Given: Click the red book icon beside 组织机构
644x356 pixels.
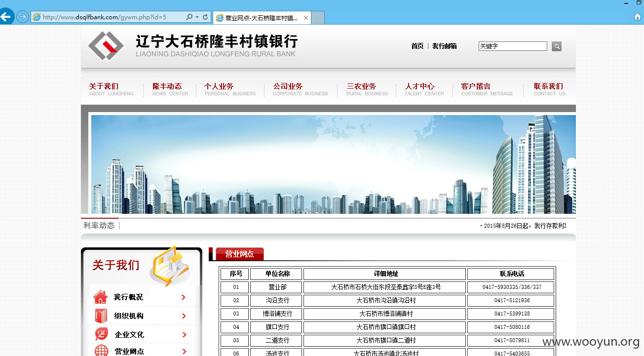Looking at the screenshot, I should pyautogui.click(x=101, y=316).
